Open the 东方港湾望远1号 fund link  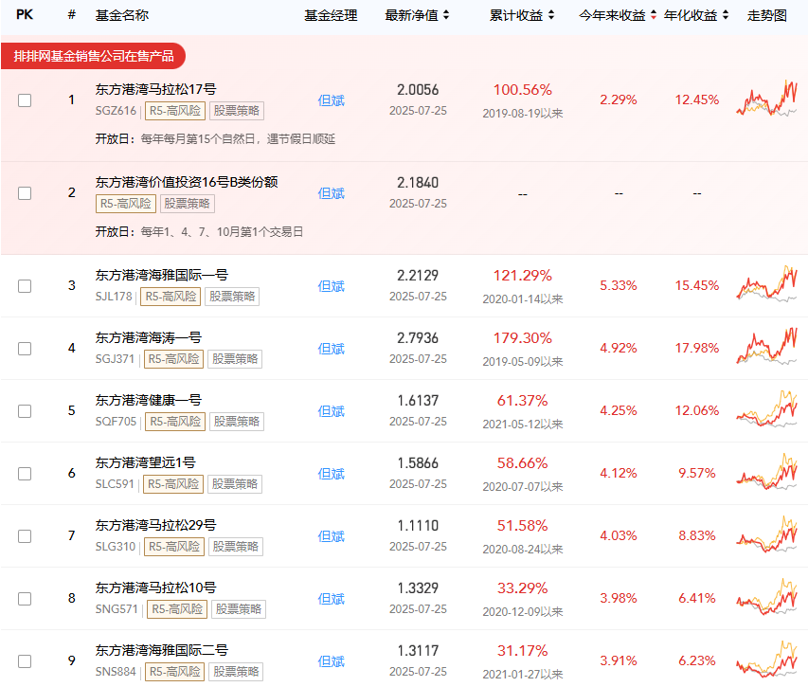point(145,462)
